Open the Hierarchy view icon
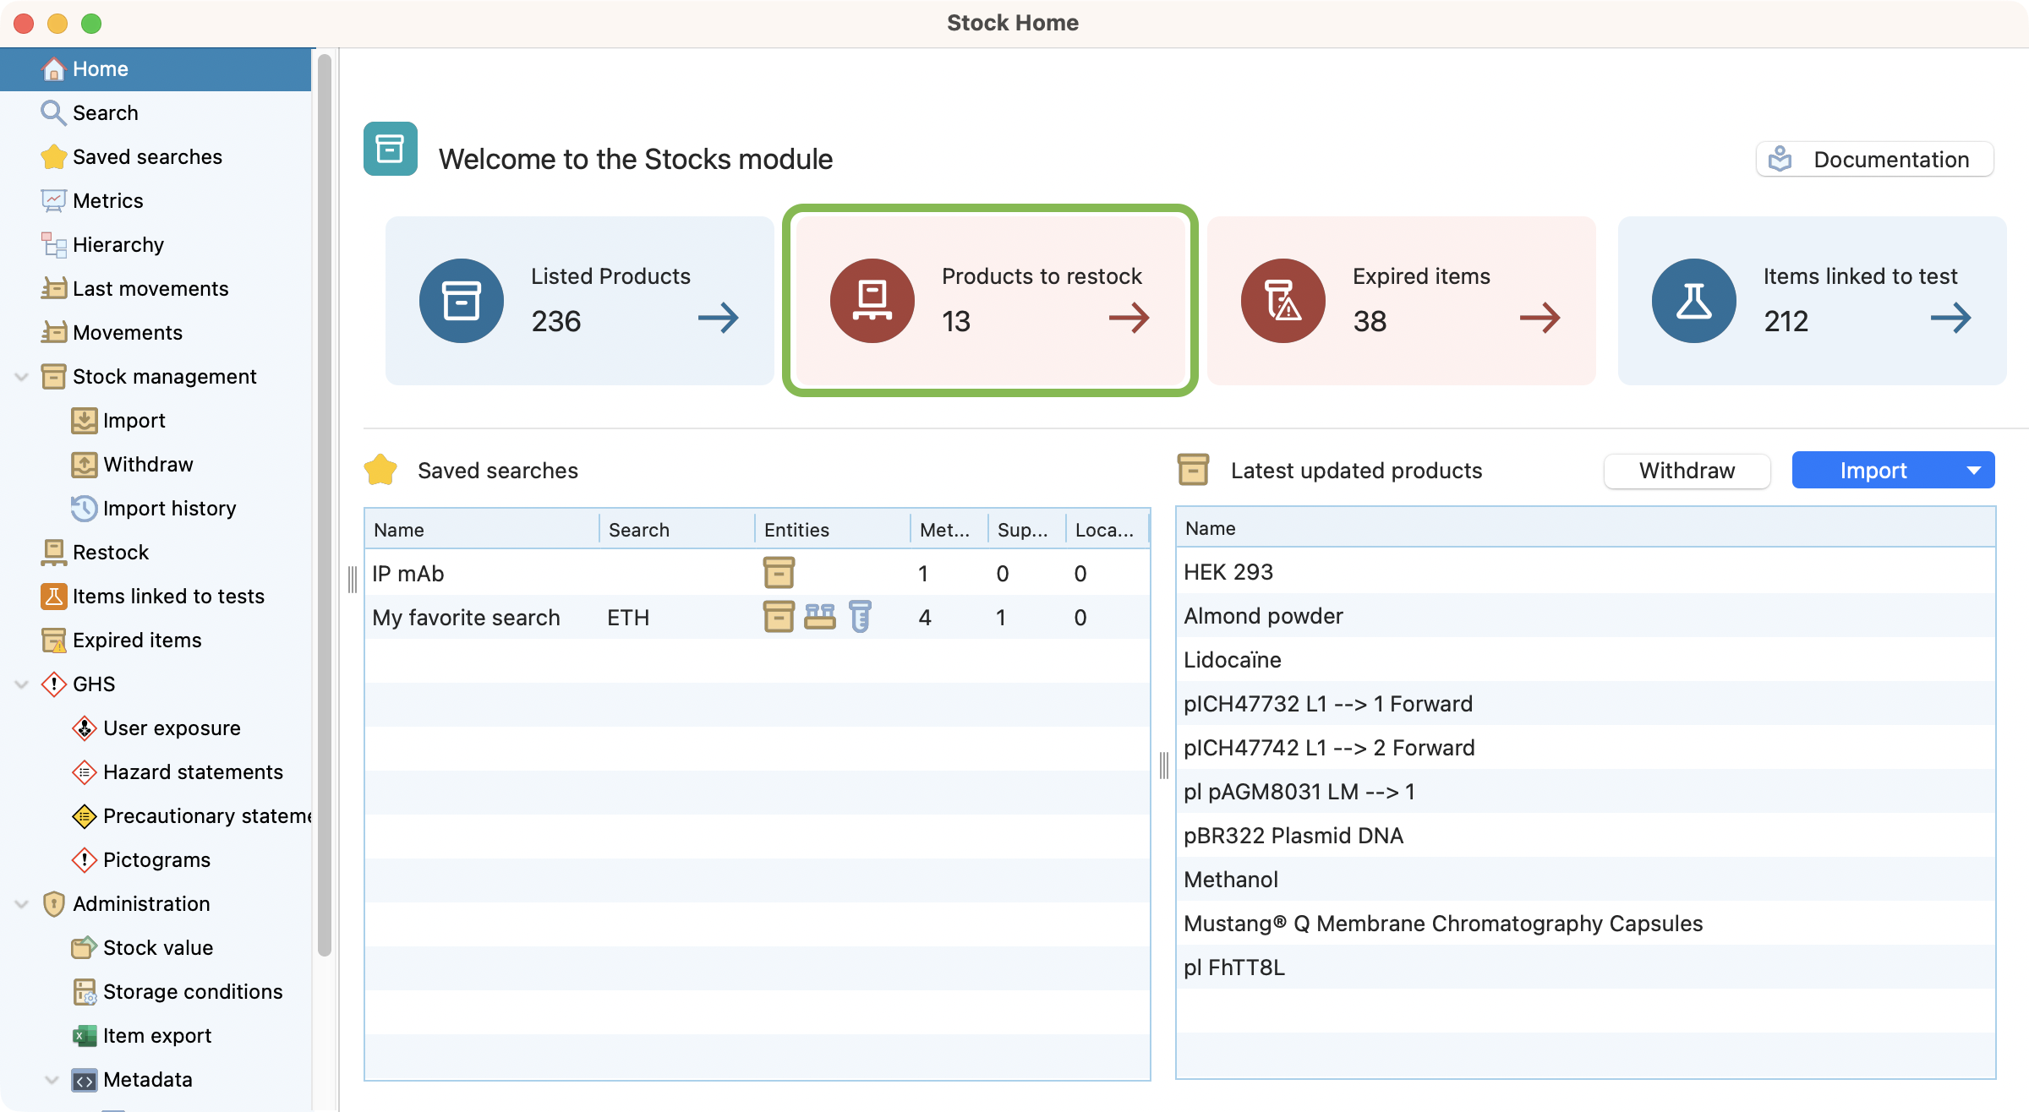 coord(54,245)
